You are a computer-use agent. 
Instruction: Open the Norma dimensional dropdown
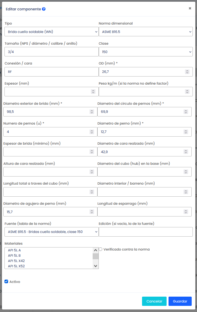[x=146, y=32]
